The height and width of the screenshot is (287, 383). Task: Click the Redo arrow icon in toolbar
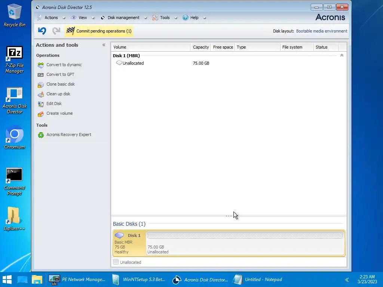coord(56,31)
